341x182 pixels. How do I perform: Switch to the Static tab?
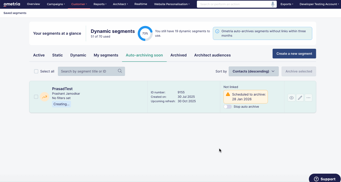(57, 55)
